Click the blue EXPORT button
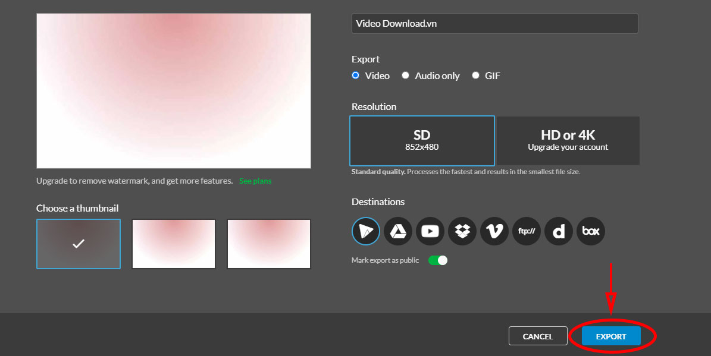The height and width of the screenshot is (356, 711). pos(611,336)
